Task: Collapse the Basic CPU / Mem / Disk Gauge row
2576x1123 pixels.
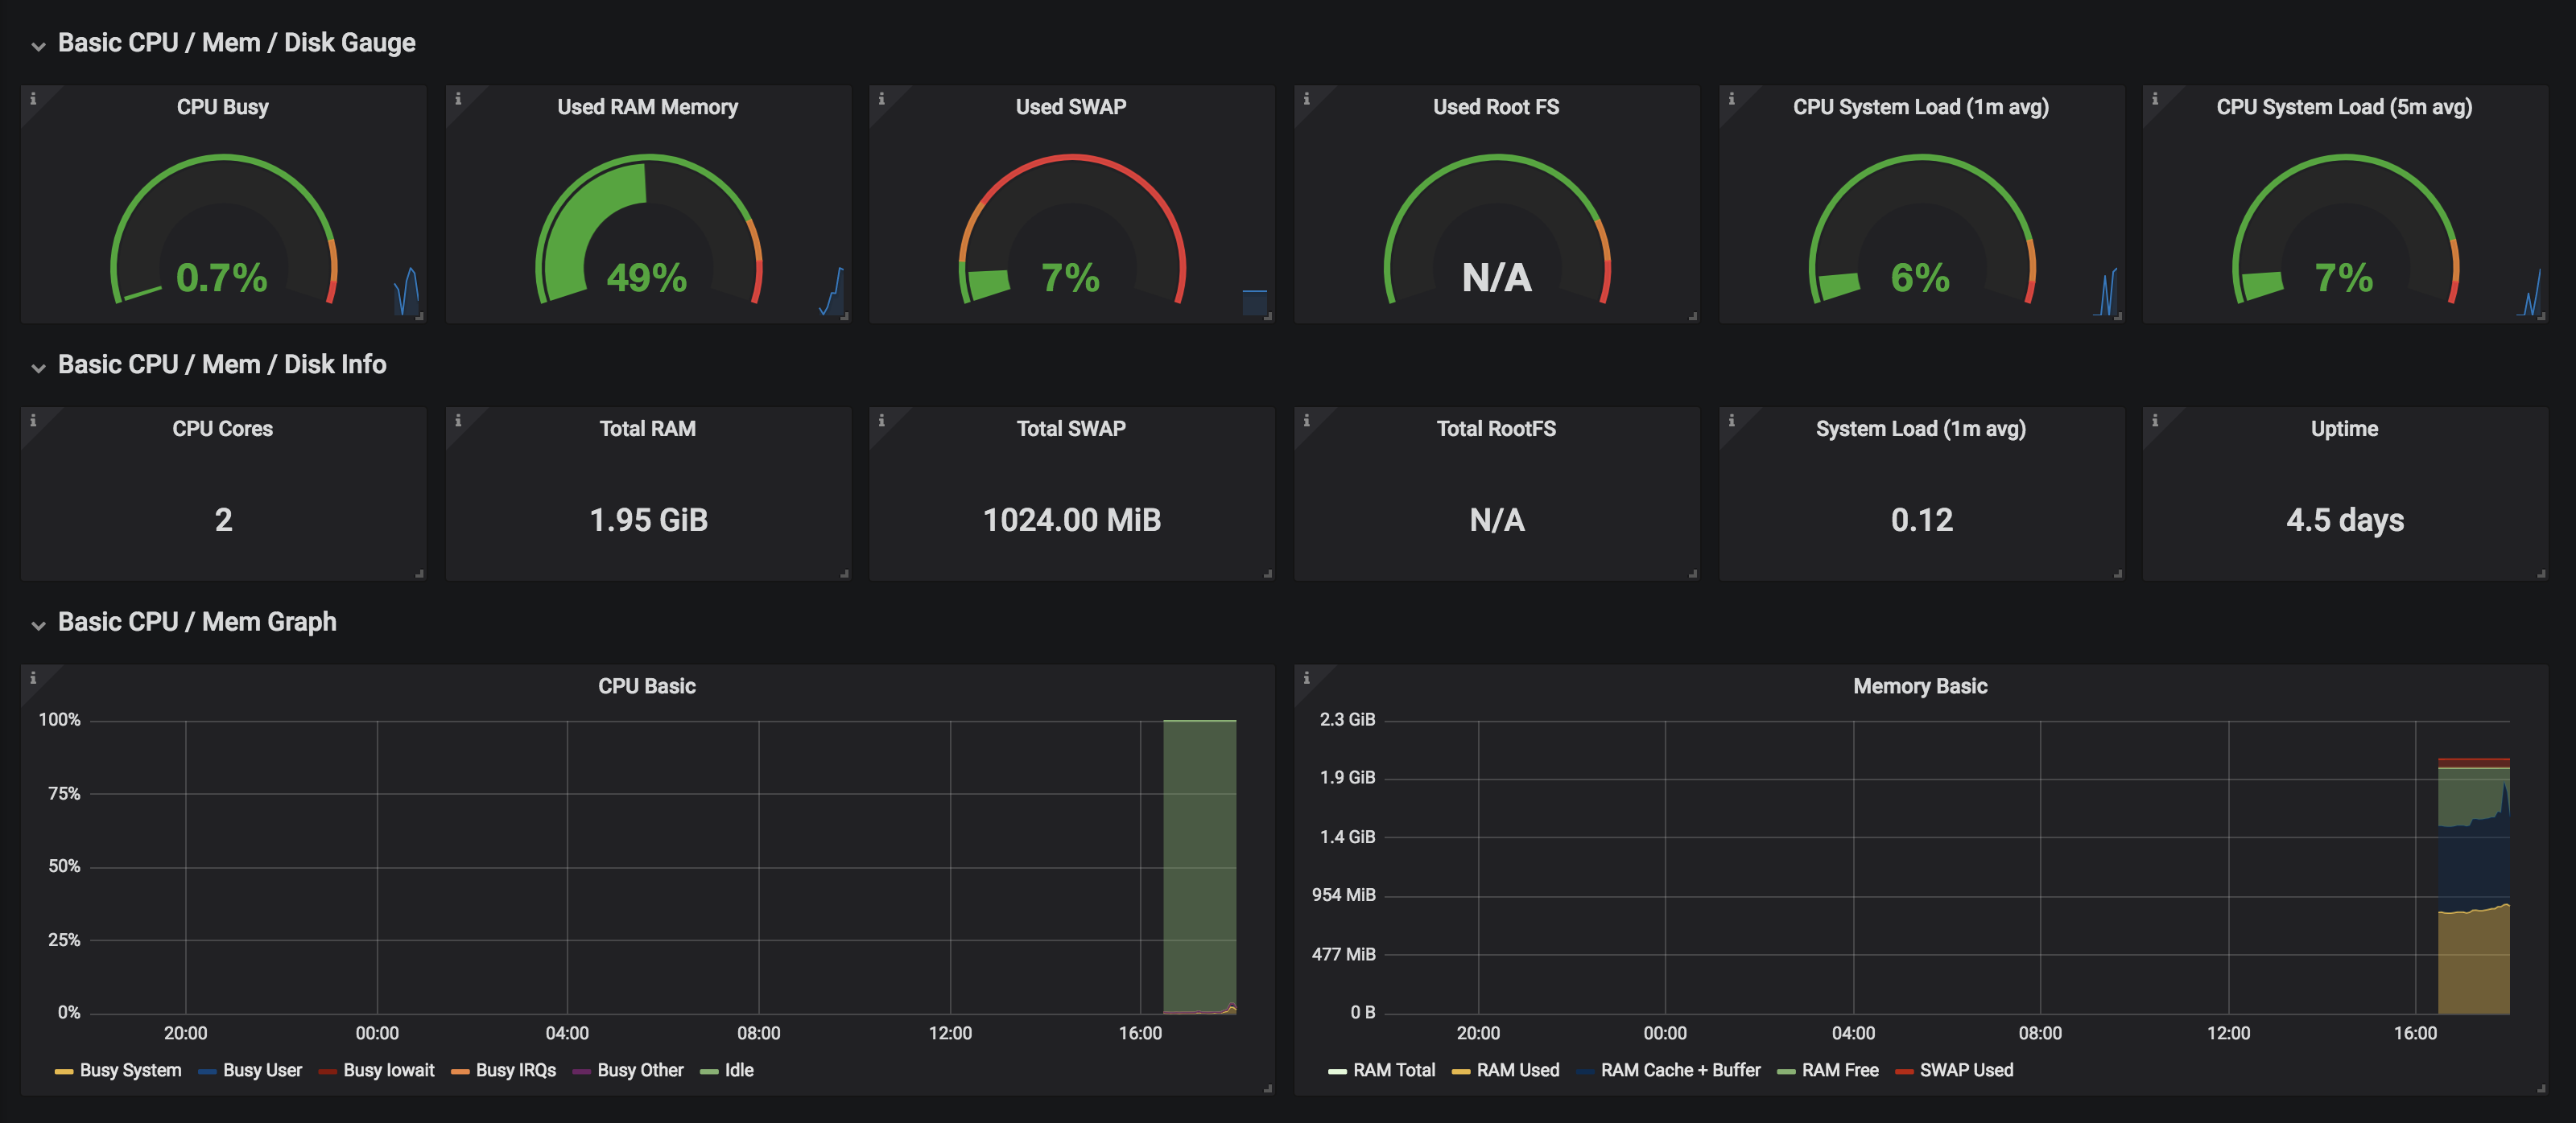Action: 38,46
